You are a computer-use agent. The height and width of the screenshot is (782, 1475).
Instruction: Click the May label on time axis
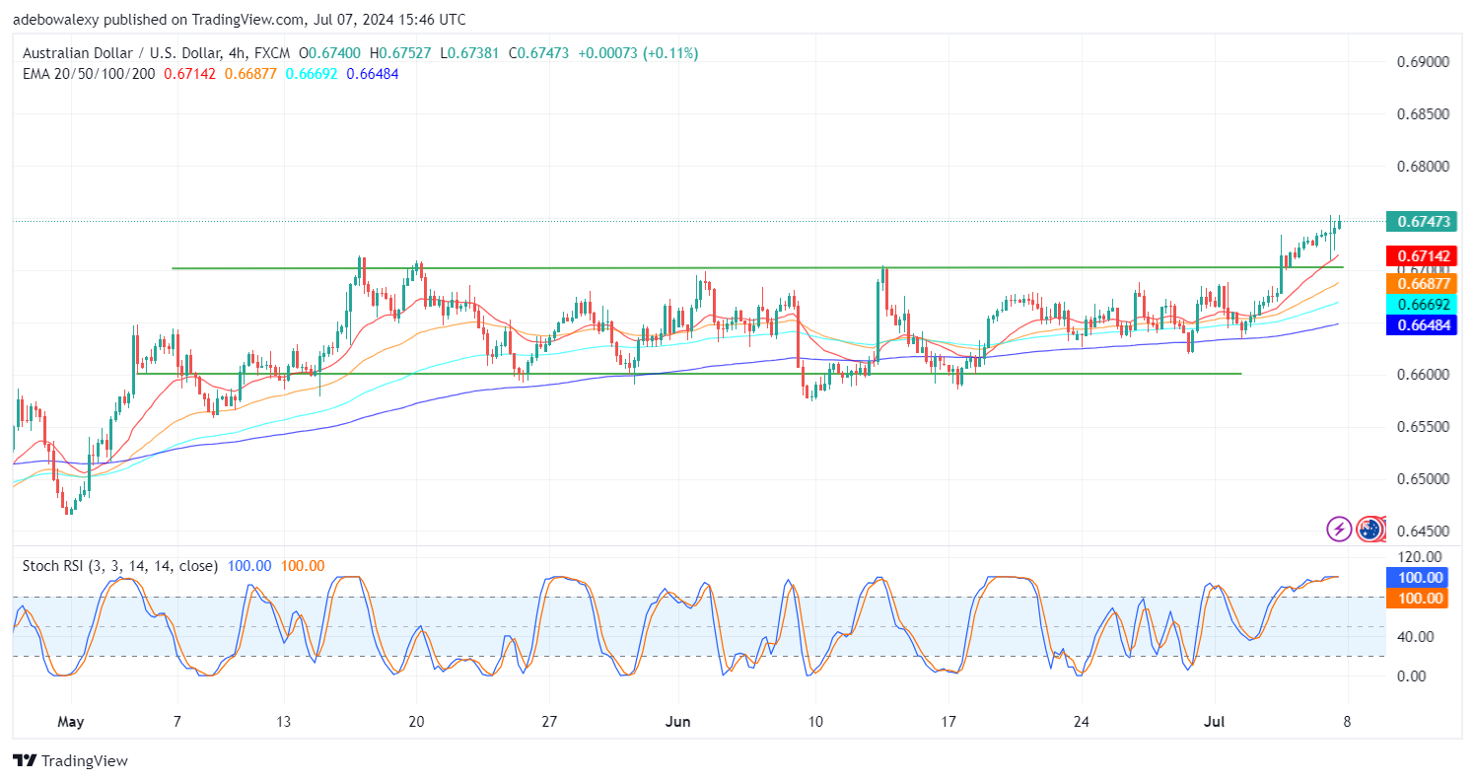click(70, 721)
